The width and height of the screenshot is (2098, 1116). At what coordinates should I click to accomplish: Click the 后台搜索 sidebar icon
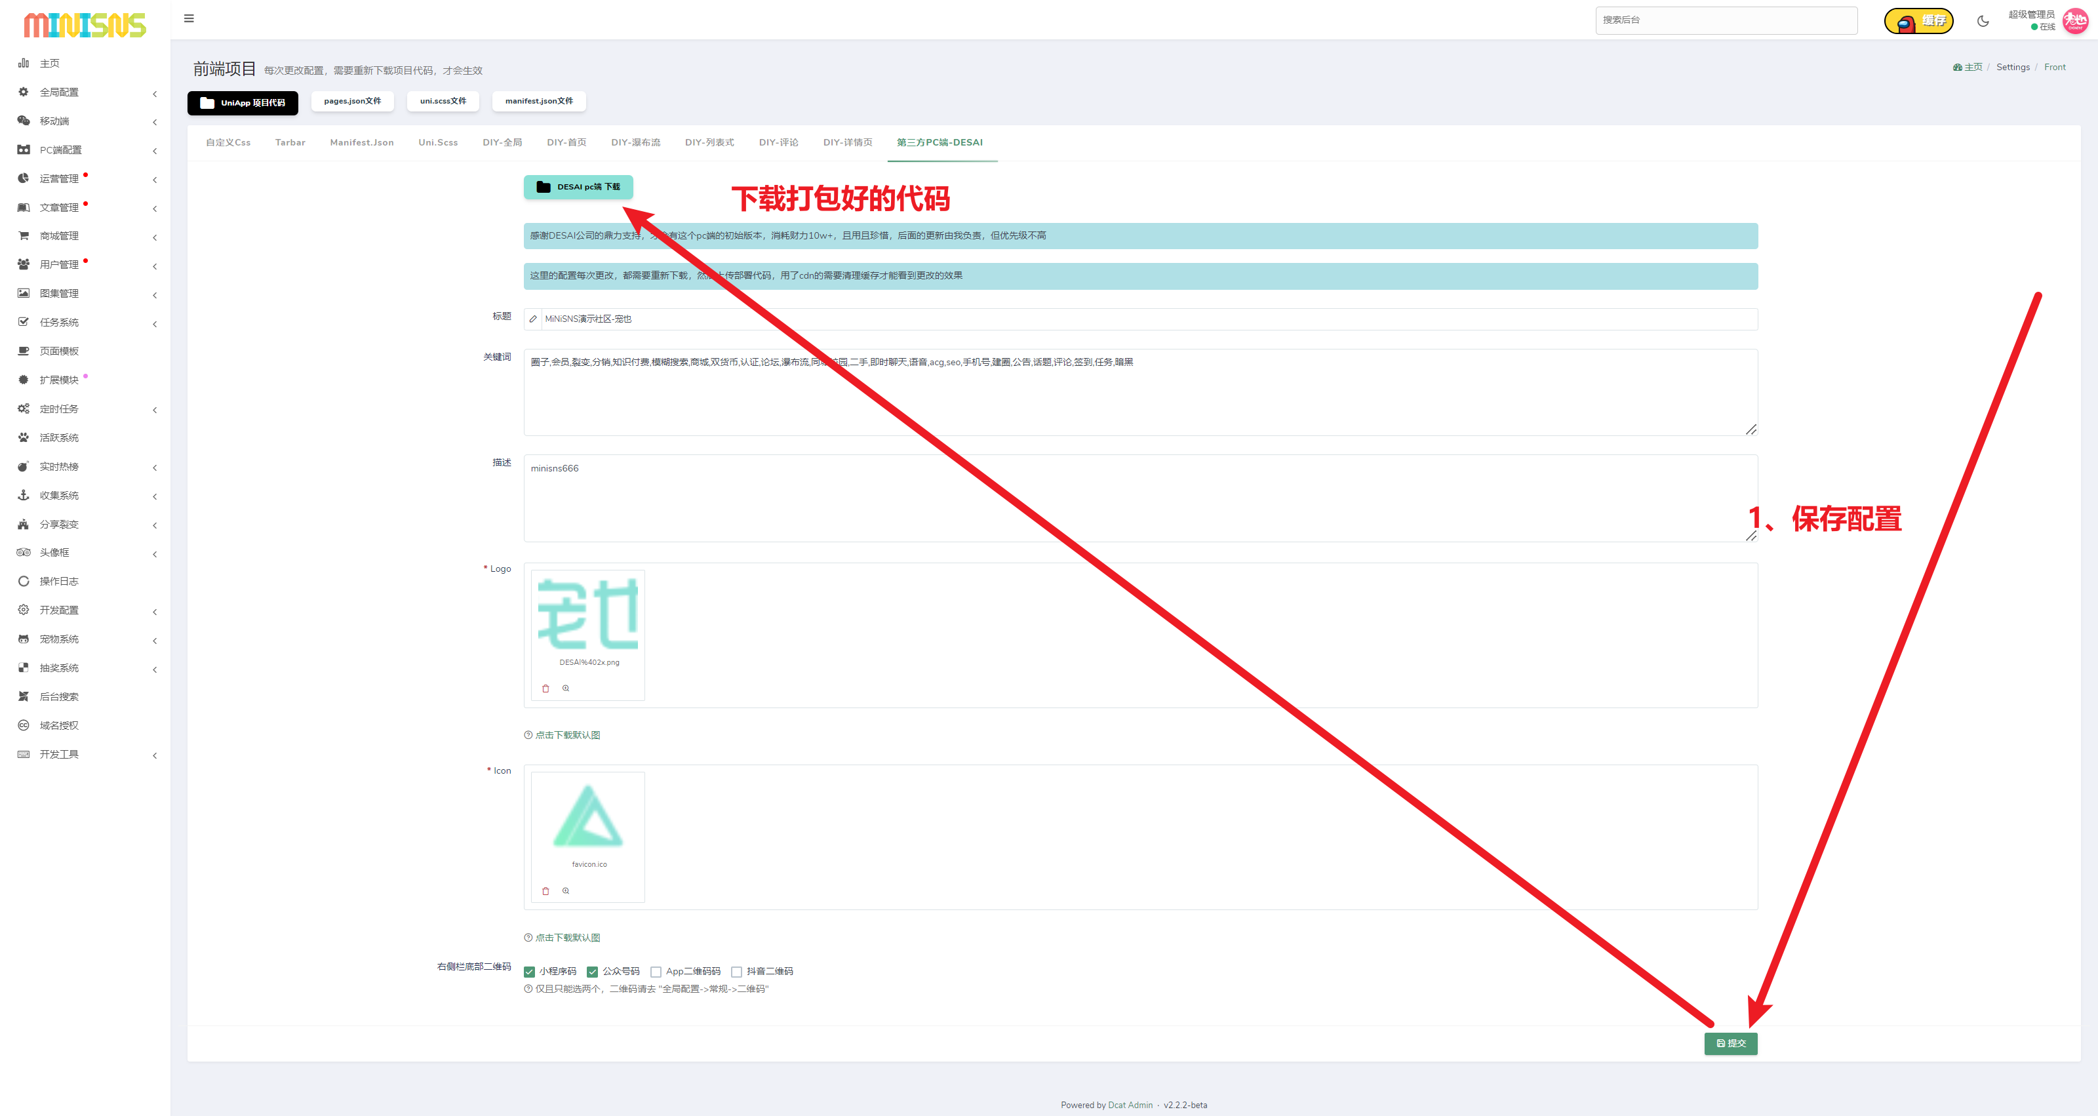pyautogui.click(x=24, y=696)
